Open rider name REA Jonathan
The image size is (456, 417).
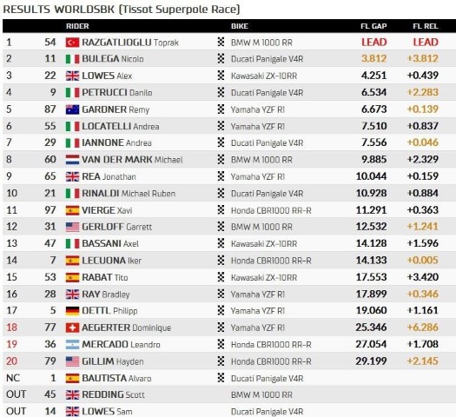click(x=109, y=176)
